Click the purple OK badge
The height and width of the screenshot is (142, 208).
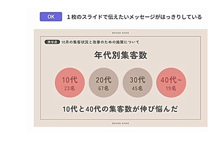(51, 17)
